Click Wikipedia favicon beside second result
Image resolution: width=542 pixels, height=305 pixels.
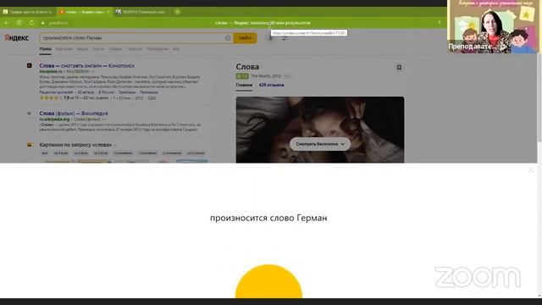pyautogui.click(x=30, y=113)
